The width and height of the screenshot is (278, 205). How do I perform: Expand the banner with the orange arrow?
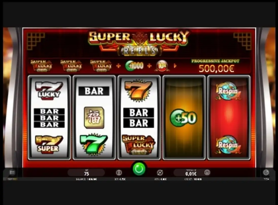coord(175,66)
